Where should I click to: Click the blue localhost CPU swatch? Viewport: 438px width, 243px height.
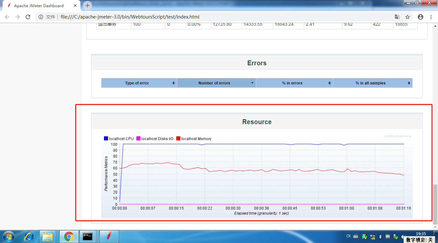pyautogui.click(x=106, y=139)
